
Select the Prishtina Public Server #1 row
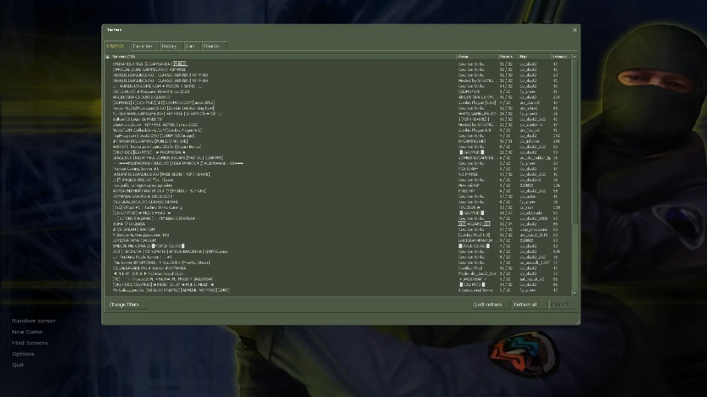tap(338, 257)
